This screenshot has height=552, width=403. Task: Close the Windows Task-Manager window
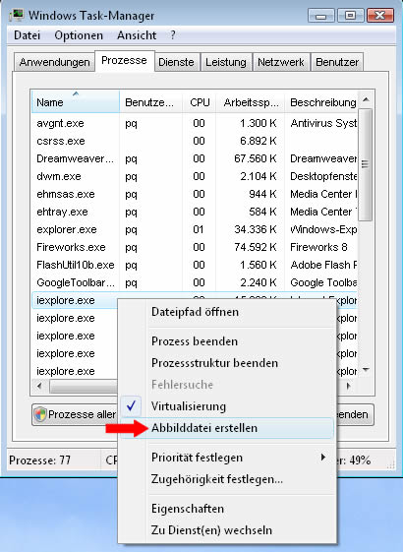[379, 16]
